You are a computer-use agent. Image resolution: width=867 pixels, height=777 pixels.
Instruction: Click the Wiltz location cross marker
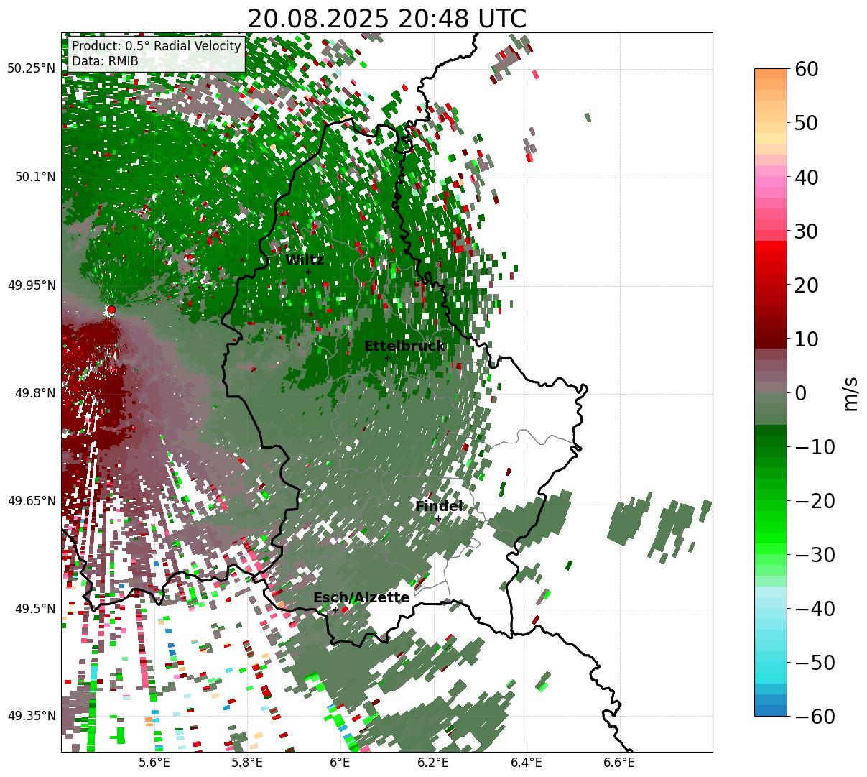308,272
